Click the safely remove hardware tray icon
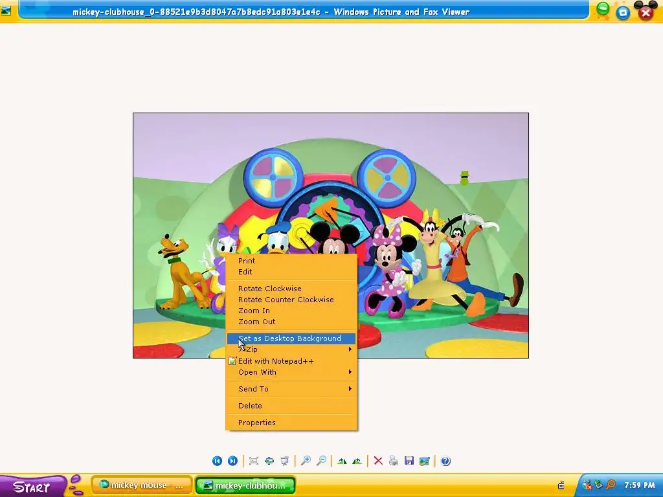Screen dimensions: 663x497 [599, 485]
